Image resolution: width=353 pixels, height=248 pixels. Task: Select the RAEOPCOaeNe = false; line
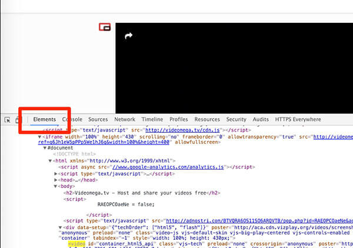(126, 205)
